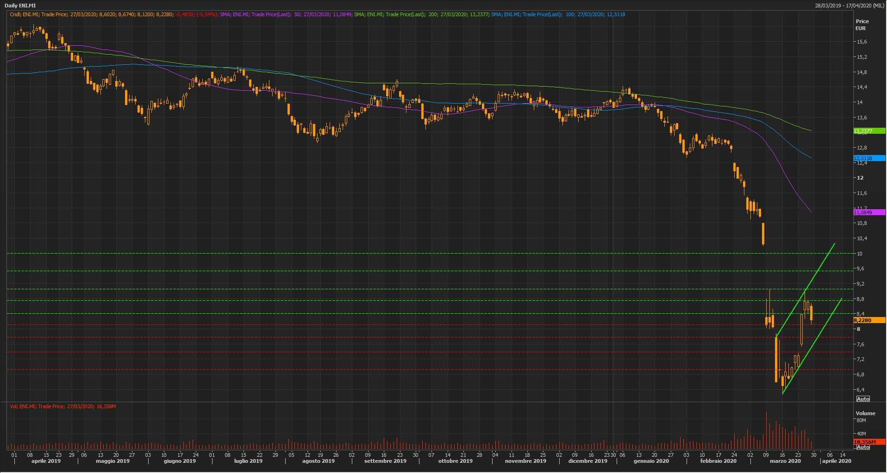Click the orange 8,2280 last price tag
Screen dimensions: 887x473
(869, 320)
